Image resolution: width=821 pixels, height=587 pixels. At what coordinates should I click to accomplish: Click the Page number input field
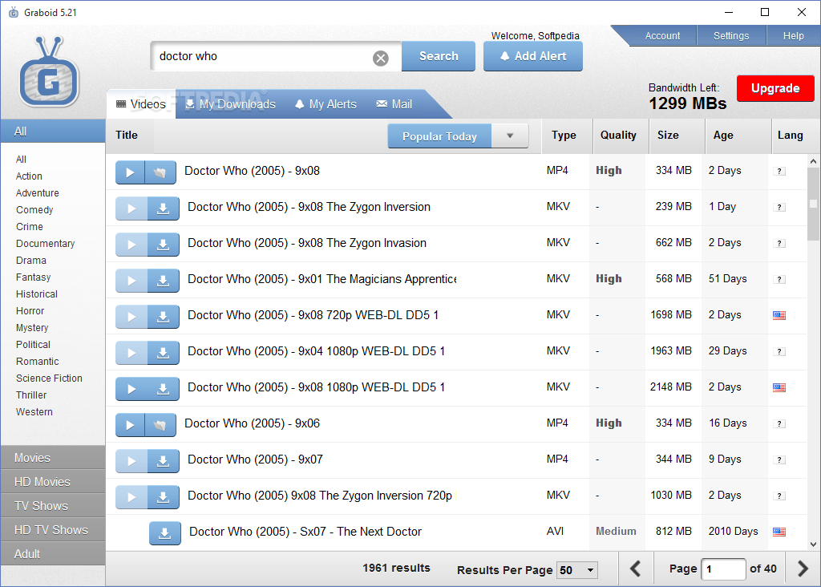pyautogui.click(x=723, y=569)
